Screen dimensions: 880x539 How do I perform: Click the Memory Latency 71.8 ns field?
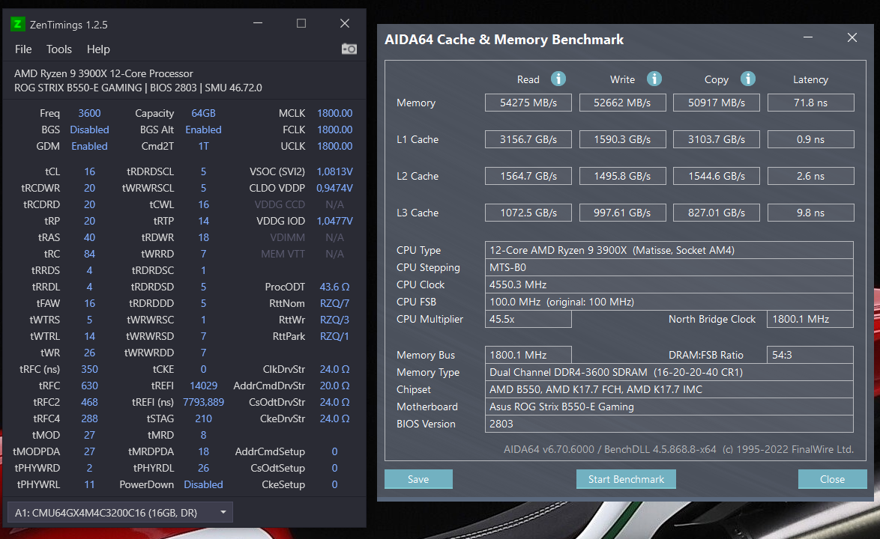[x=810, y=103]
